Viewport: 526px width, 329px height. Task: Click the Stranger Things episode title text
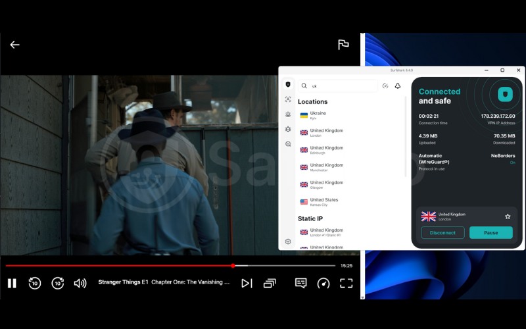click(x=164, y=282)
